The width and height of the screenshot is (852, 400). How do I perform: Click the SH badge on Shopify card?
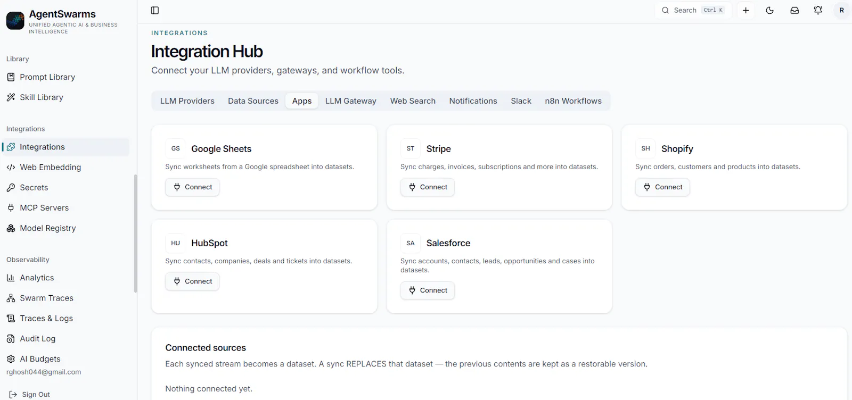pyautogui.click(x=645, y=148)
